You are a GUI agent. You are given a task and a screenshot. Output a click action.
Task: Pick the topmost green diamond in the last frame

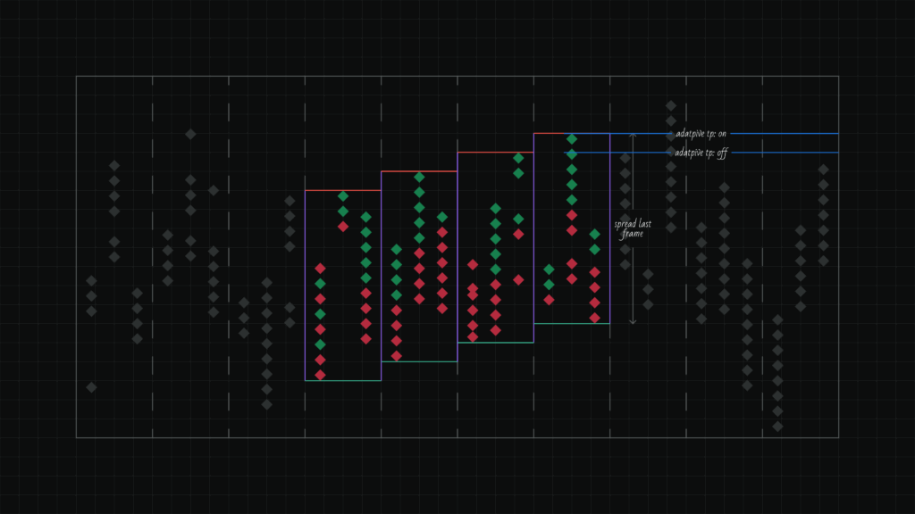click(572, 139)
